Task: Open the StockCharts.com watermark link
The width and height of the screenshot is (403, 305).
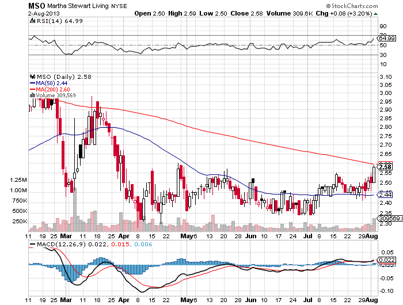Action: [x=352, y=6]
